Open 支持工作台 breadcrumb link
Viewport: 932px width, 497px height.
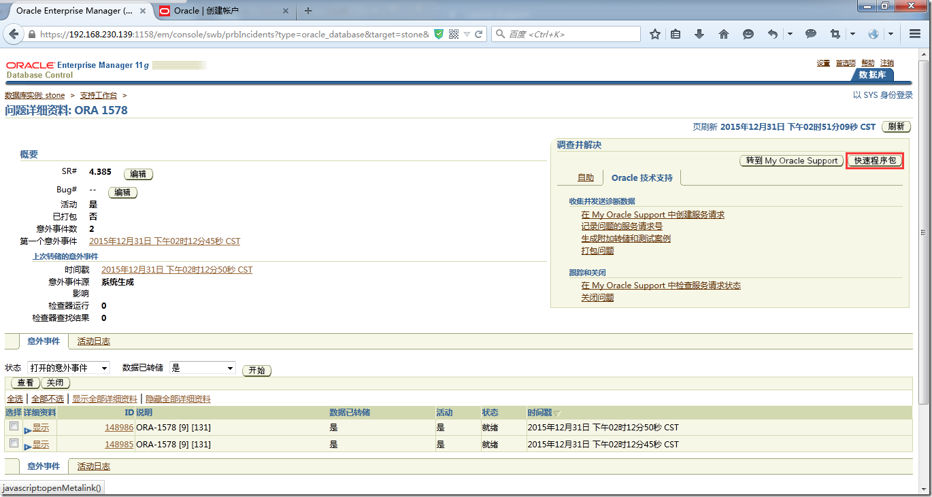click(99, 95)
